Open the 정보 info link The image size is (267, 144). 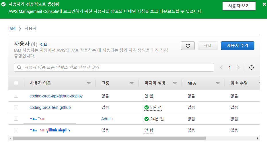(x=44, y=45)
